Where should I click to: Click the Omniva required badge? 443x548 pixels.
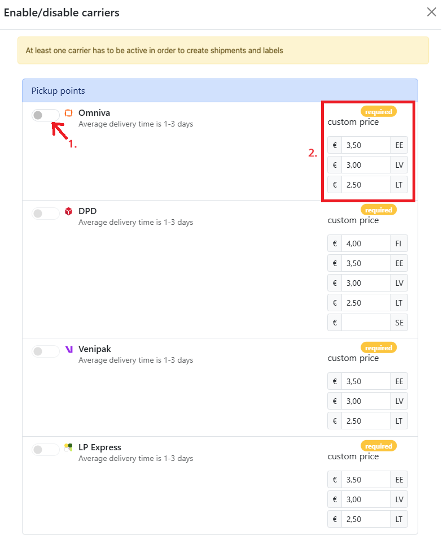coord(379,112)
